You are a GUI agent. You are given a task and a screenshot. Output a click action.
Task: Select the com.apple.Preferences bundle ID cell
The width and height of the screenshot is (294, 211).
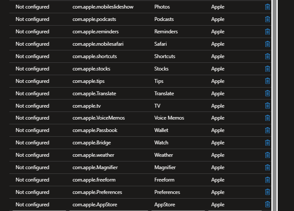click(97, 192)
